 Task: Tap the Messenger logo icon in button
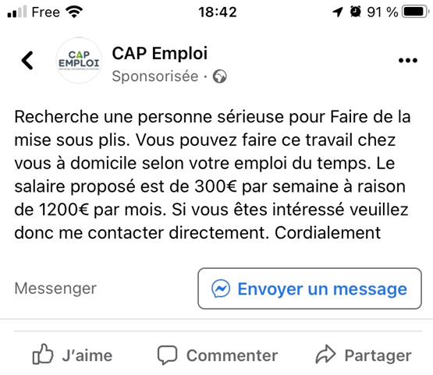click(220, 288)
